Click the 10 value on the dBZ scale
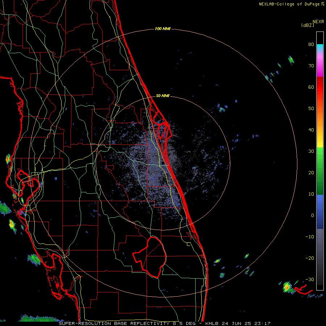The height and width of the screenshot is (326, 326). pos(311,194)
